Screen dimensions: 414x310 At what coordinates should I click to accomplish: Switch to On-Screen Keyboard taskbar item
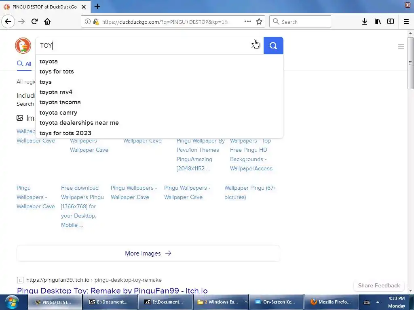point(276,302)
